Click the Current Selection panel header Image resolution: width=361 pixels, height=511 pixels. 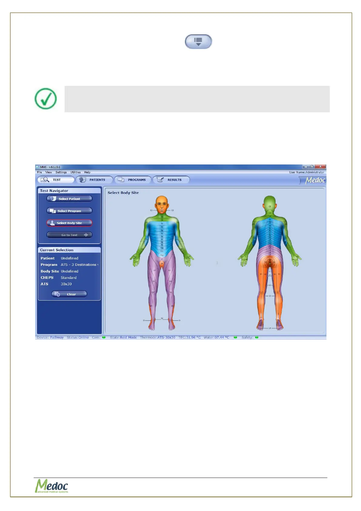69,250
